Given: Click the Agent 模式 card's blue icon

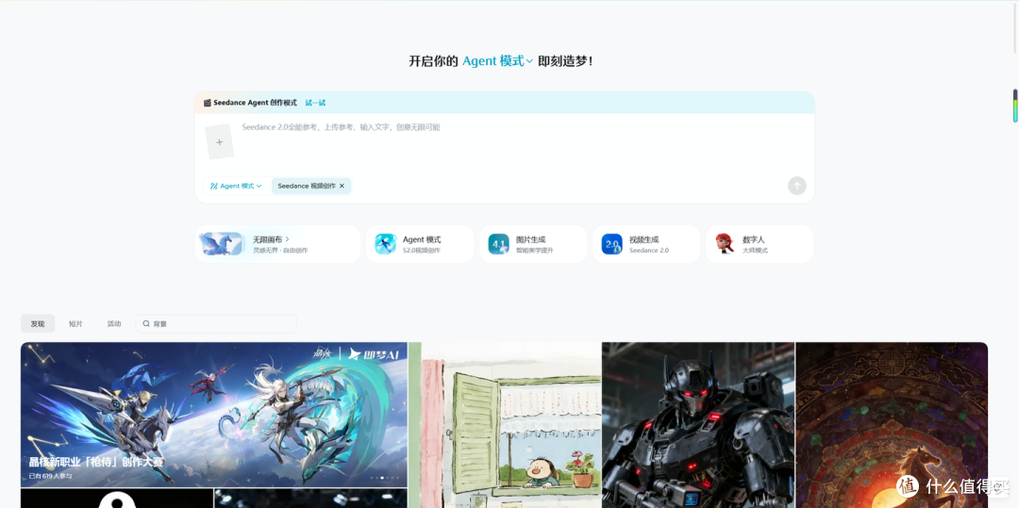Looking at the screenshot, I should (x=385, y=244).
